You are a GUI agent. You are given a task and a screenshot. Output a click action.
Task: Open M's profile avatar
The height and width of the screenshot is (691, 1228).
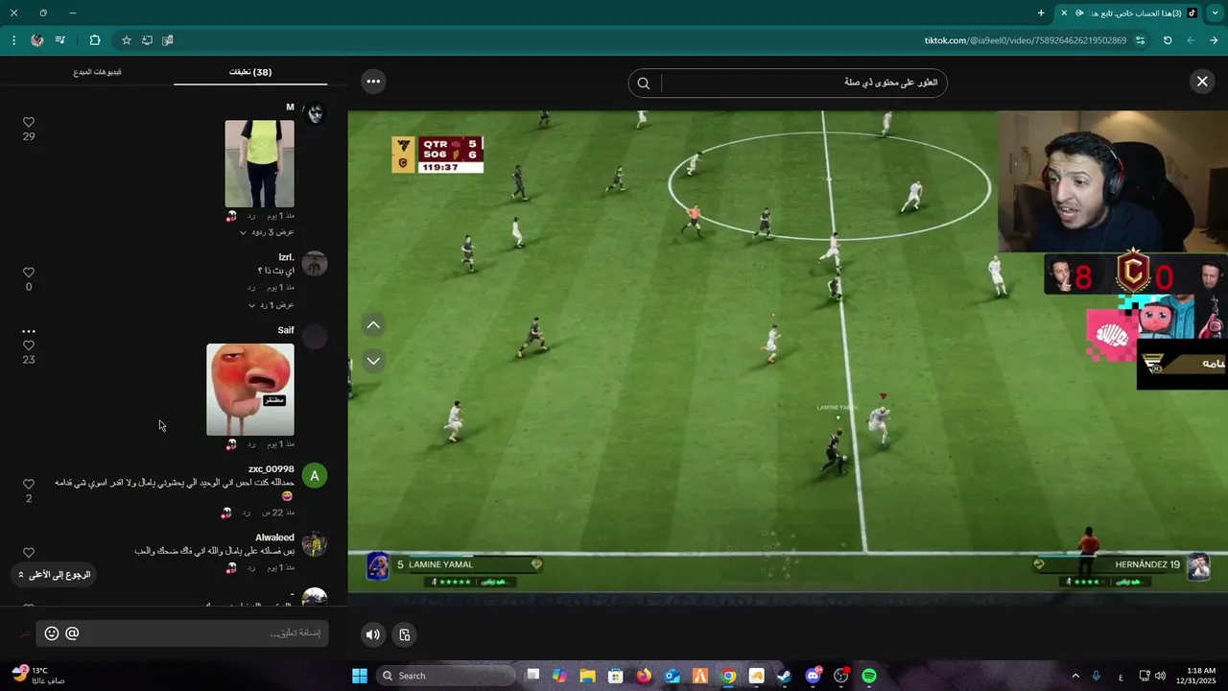click(314, 113)
